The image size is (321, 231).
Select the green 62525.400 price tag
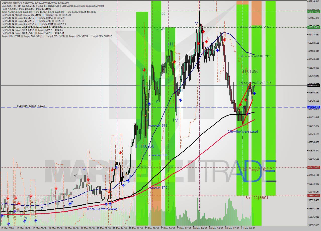[314, 27]
